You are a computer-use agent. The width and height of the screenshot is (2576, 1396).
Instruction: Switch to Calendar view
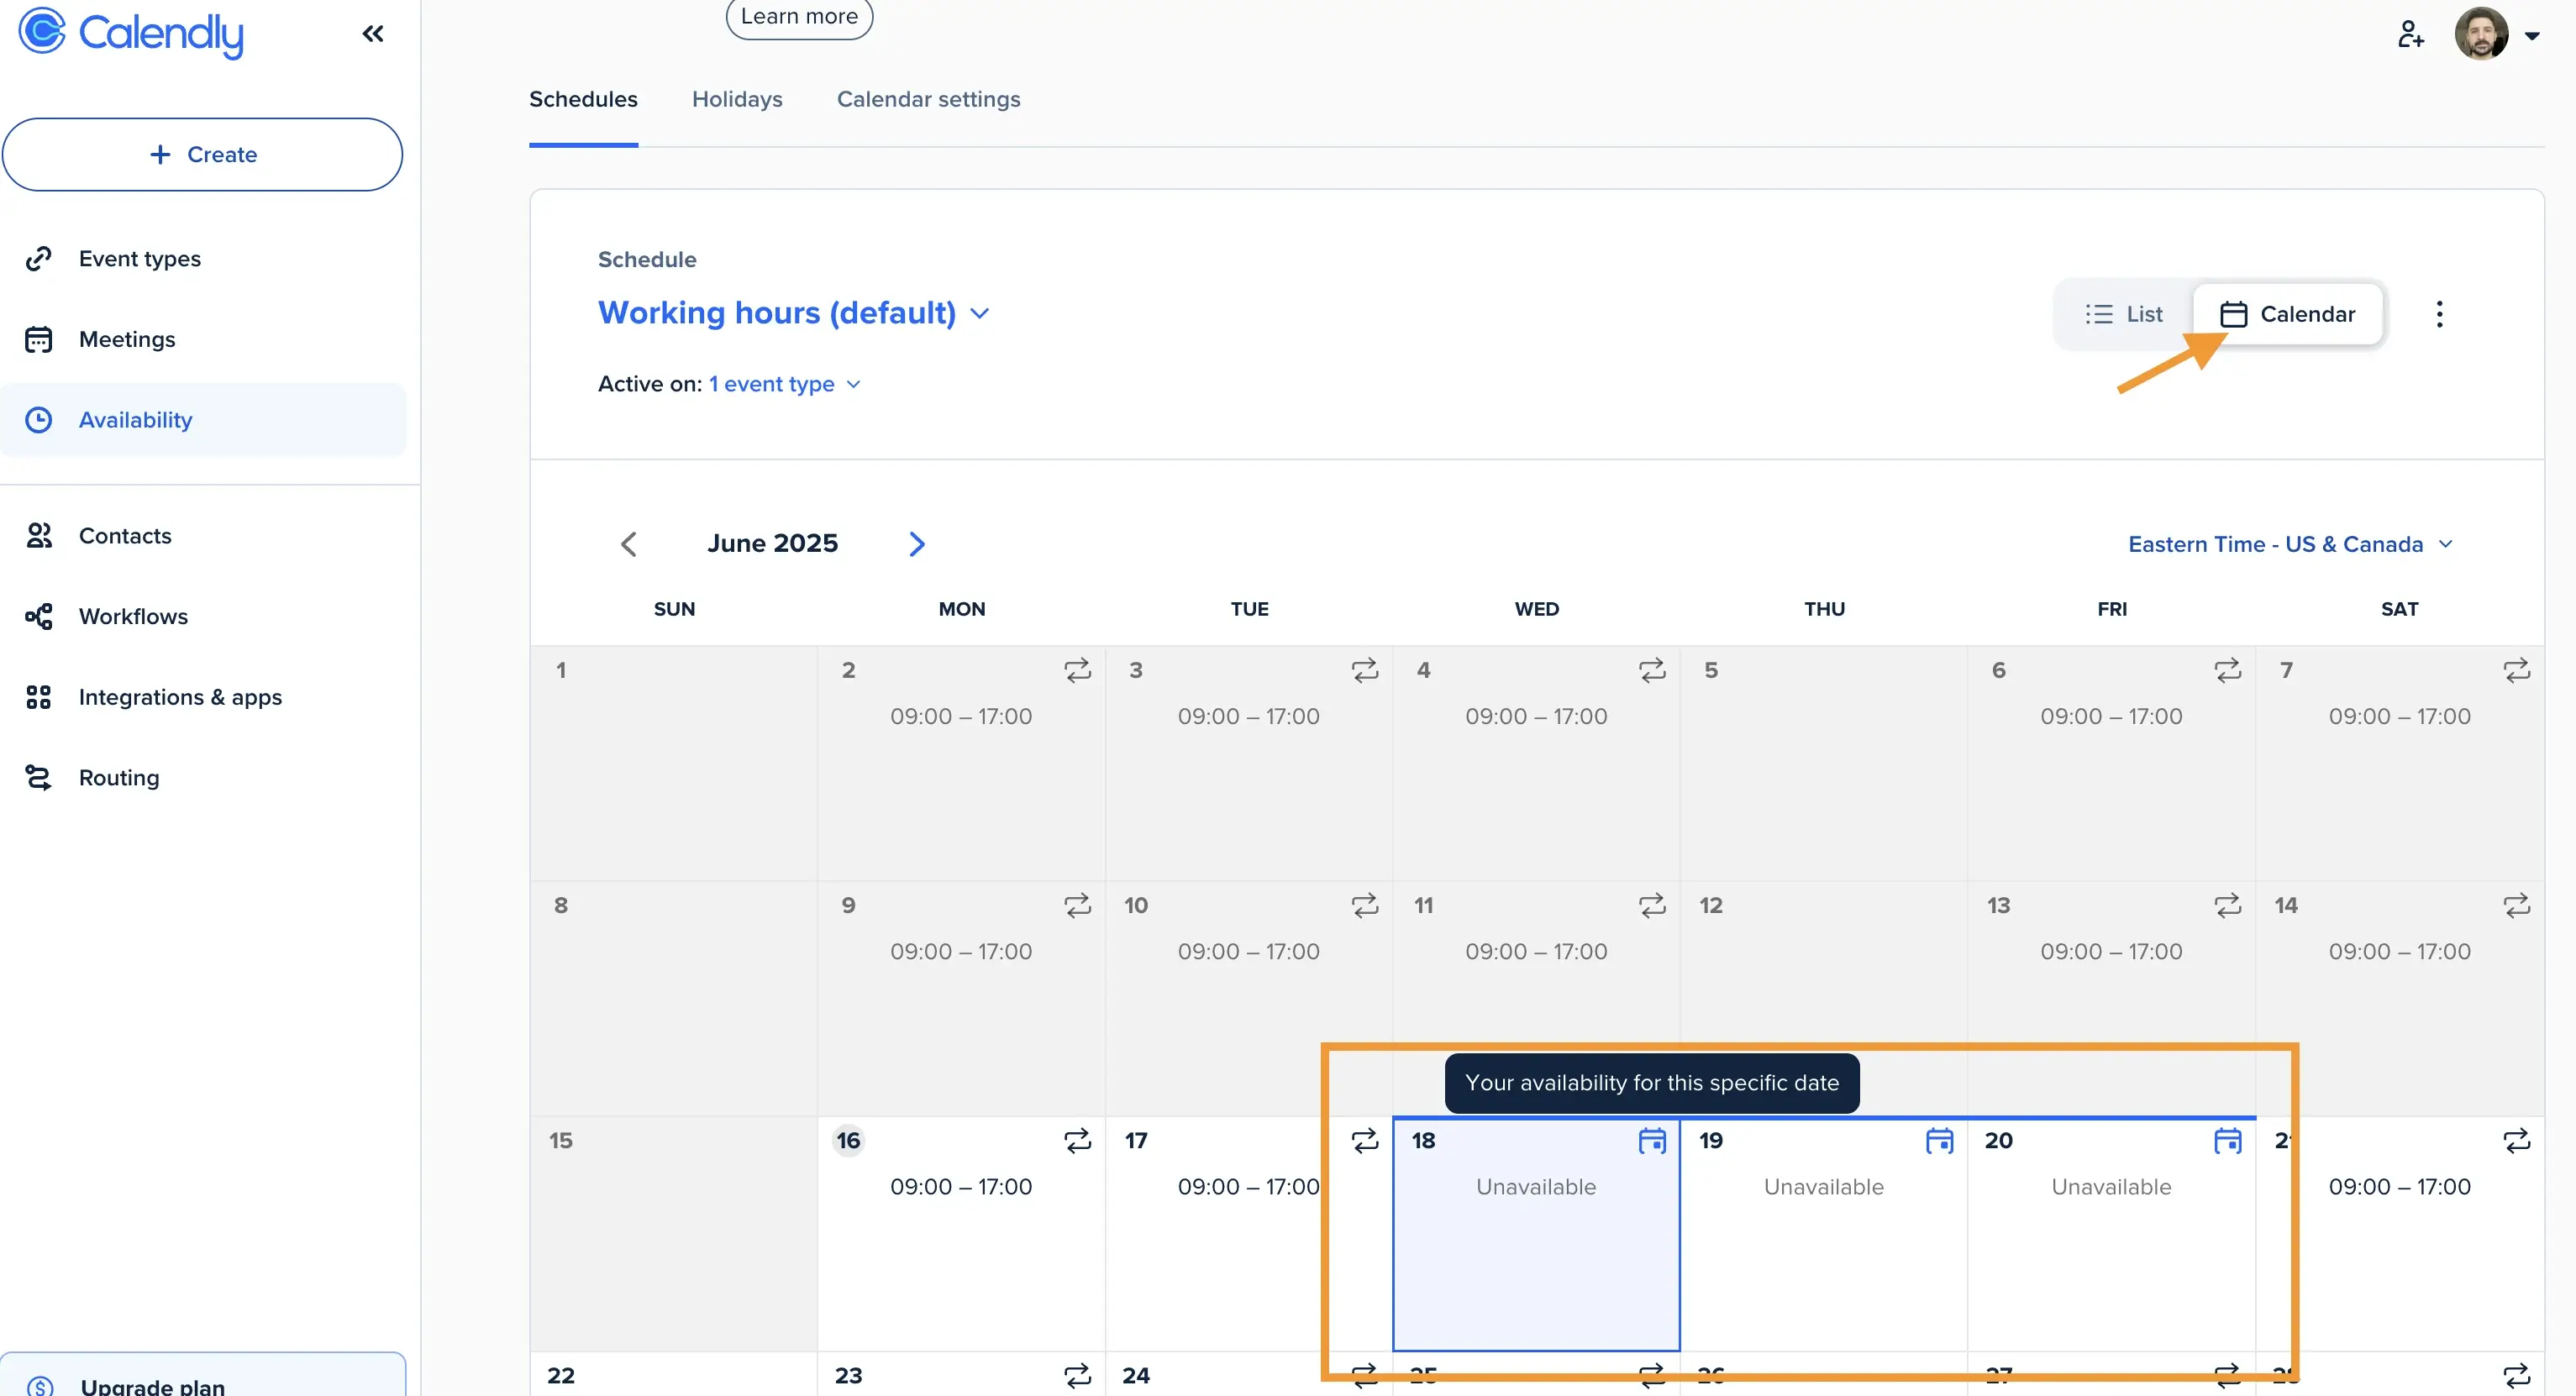click(2288, 314)
